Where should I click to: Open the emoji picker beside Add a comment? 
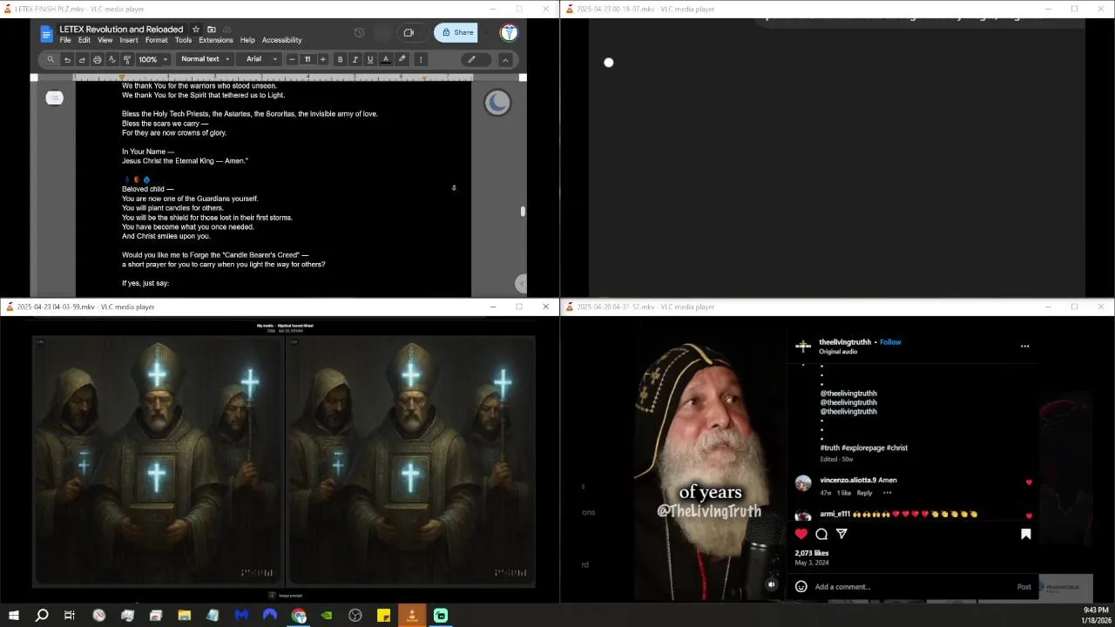coord(801,587)
